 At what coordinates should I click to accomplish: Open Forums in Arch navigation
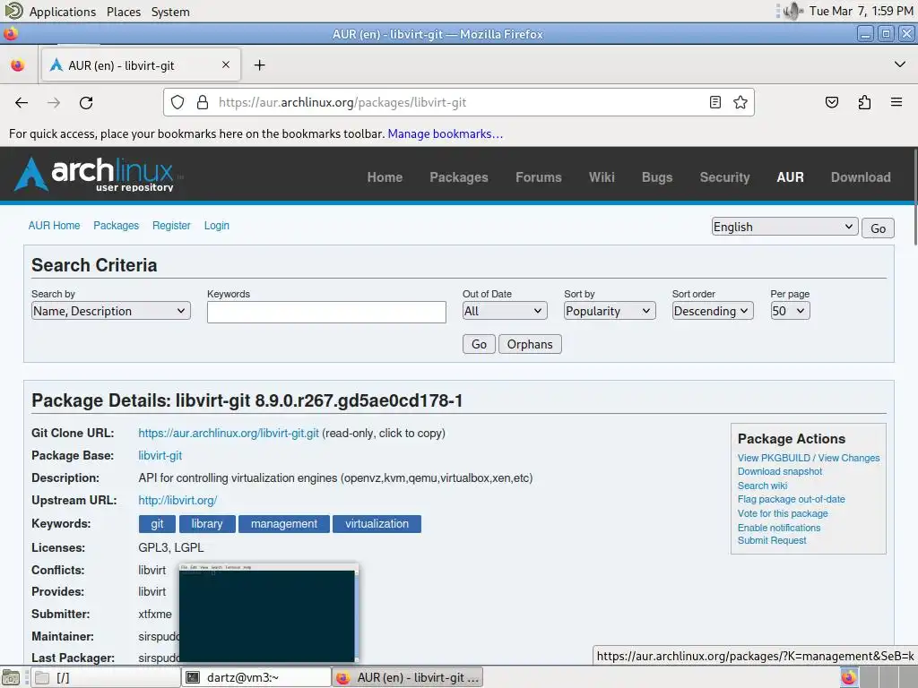pyautogui.click(x=538, y=177)
